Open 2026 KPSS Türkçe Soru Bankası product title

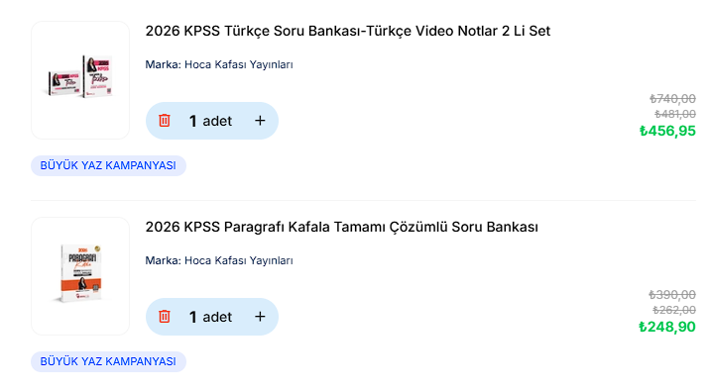(x=348, y=31)
